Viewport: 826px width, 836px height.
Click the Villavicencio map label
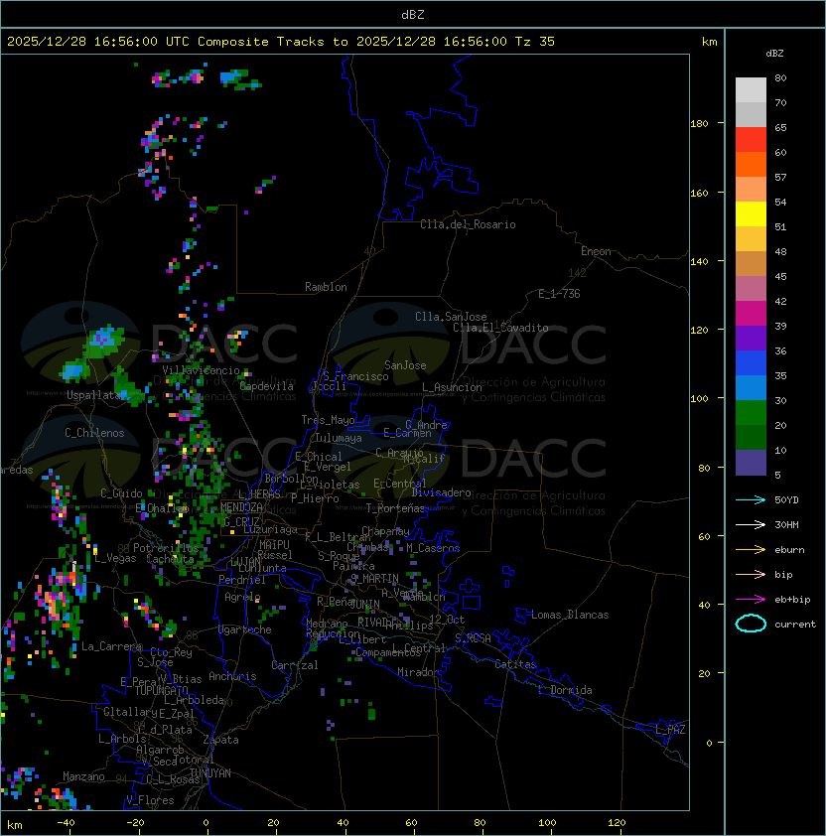pos(201,370)
